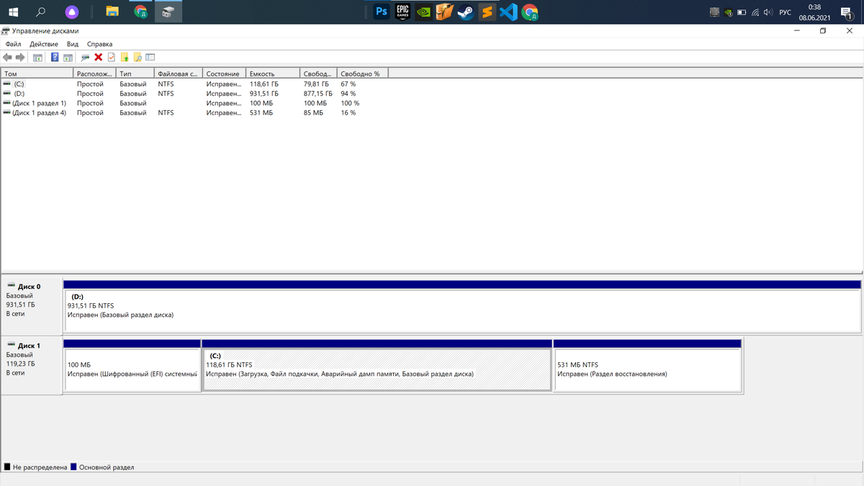The width and height of the screenshot is (864, 486).
Task: Open the Файл menu
Action: 13,44
